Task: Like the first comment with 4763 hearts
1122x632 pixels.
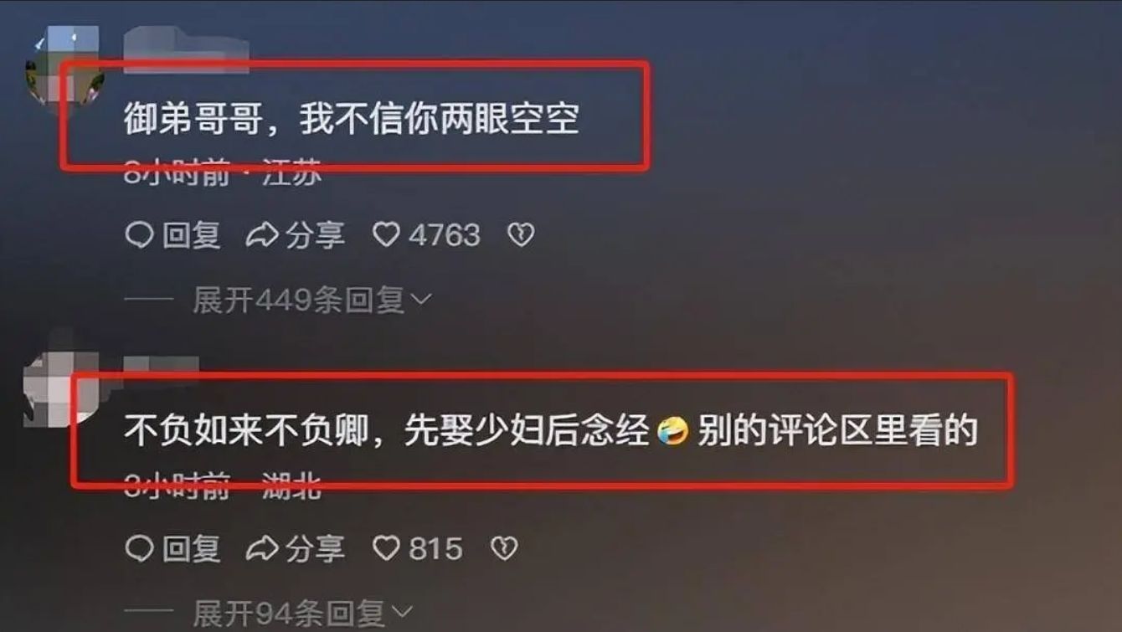Action: click(x=386, y=235)
